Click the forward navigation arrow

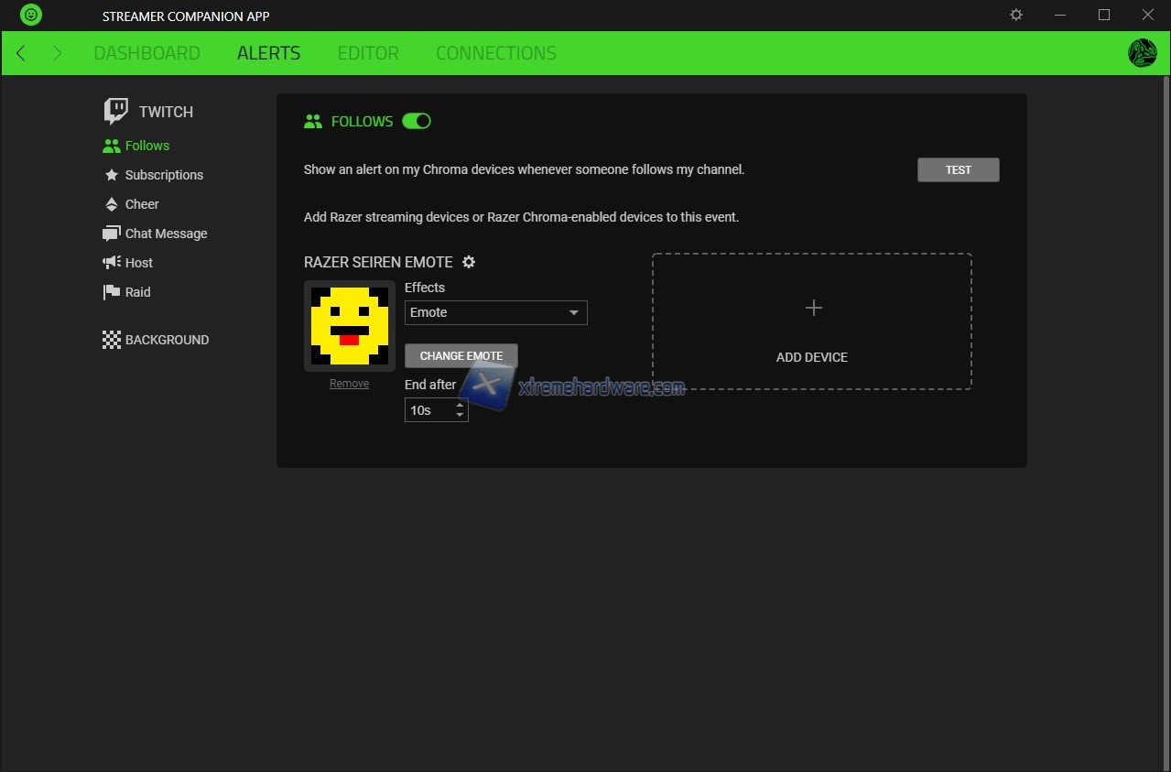pyautogui.click(x=57, y=53)
